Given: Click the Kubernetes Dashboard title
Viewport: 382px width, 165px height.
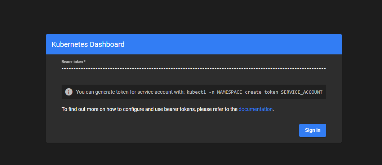Looking at the screenshot, I should (88, 45).
